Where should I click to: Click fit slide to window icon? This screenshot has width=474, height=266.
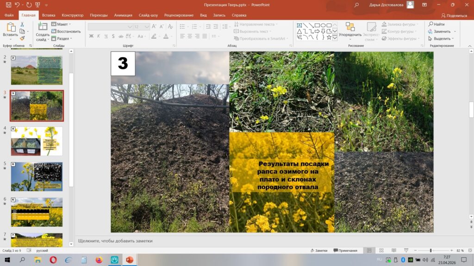point(468,250)
